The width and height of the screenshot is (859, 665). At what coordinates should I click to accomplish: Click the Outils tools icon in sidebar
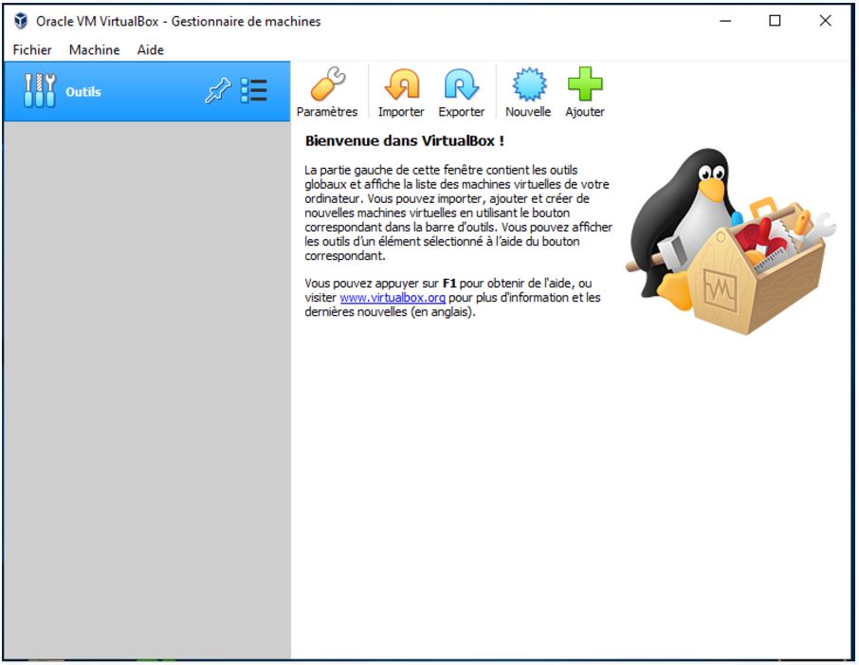(x=39, y=92)
